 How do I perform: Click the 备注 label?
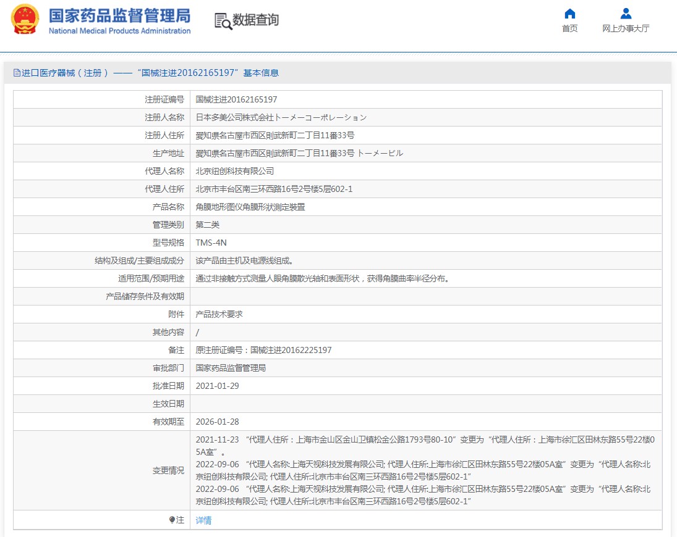(x=176, y=350)
